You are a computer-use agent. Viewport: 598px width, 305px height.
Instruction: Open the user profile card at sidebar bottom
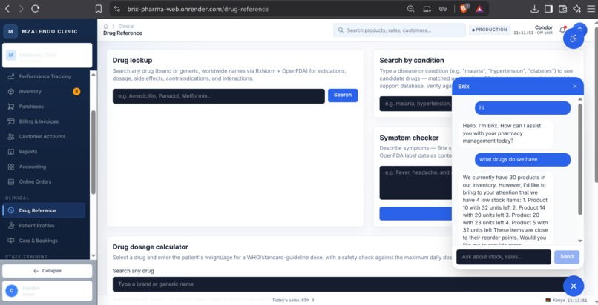(47, 291)
